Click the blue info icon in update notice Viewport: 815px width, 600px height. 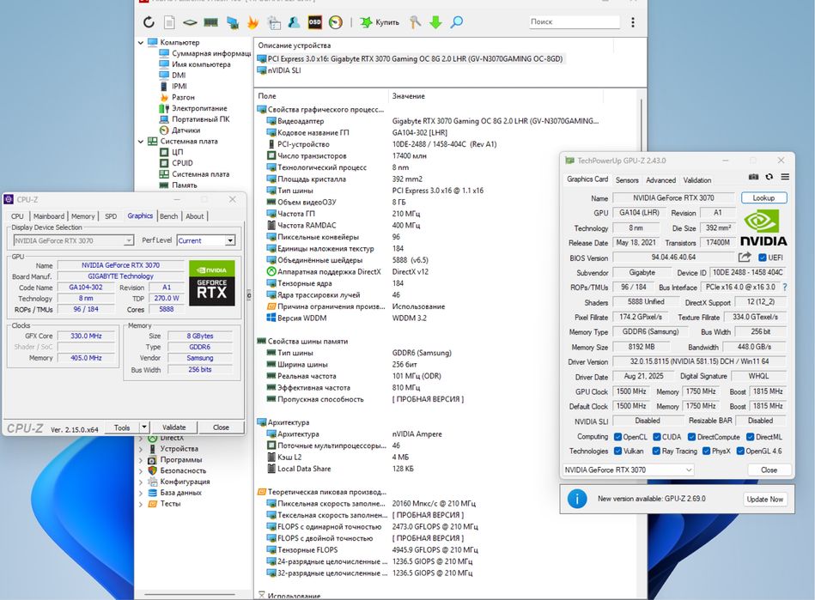click(577, 499)
